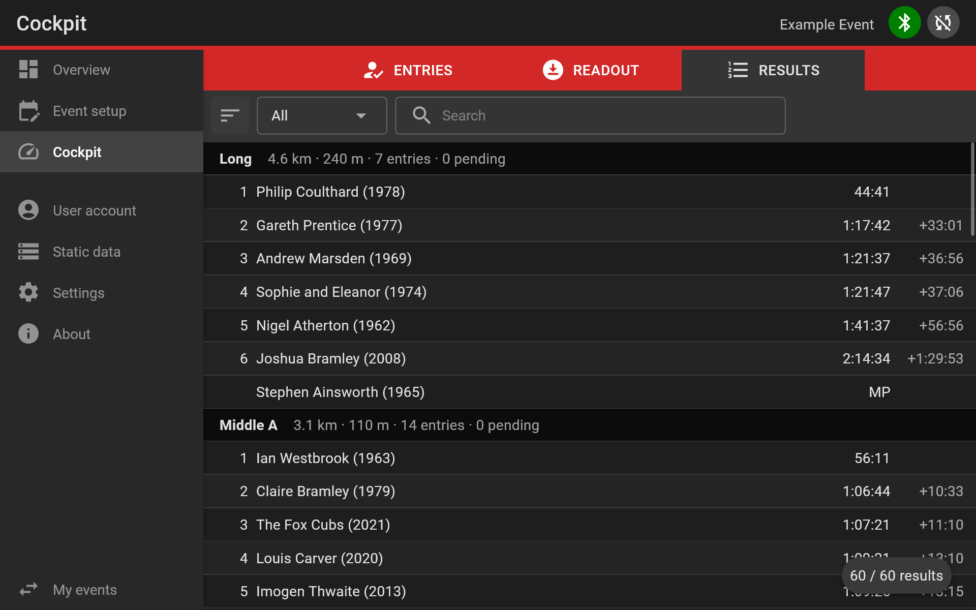The image size is (976, 610).
Task: Select the Results tab
Action: point(773,70)
